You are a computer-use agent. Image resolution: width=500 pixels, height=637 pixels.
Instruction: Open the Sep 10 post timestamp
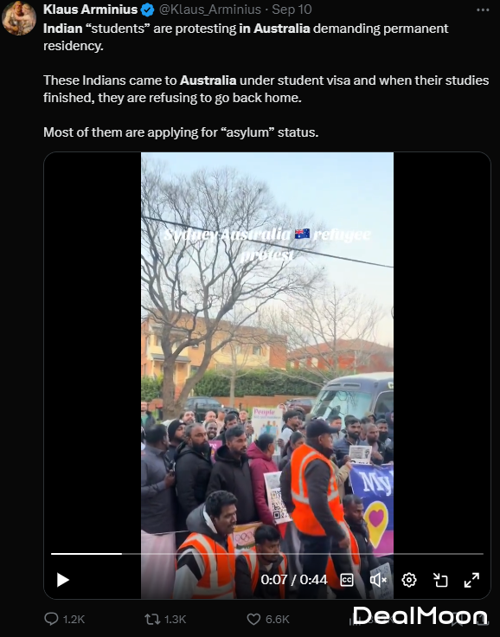click(292, 10)
